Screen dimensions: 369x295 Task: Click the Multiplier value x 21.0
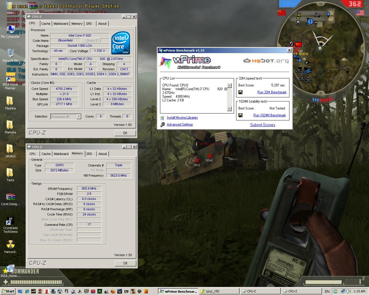coord(64,94)
